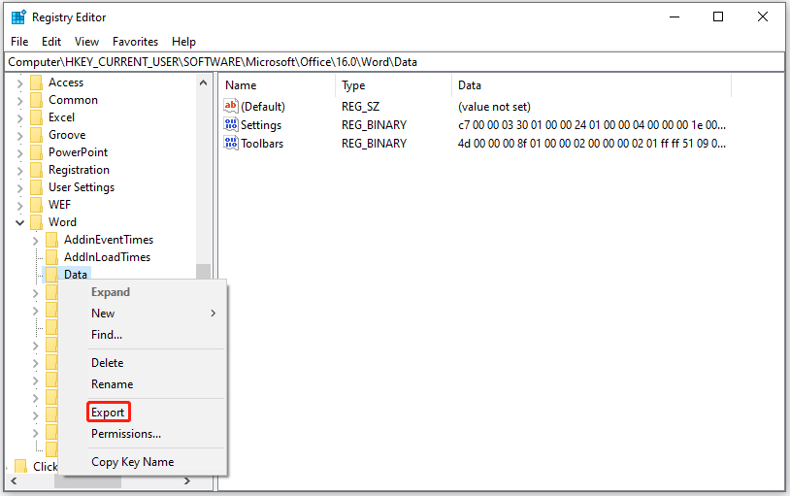790x496 pixels.
Task: Click Copy Key Name option
Action: (x=132, y=462)
